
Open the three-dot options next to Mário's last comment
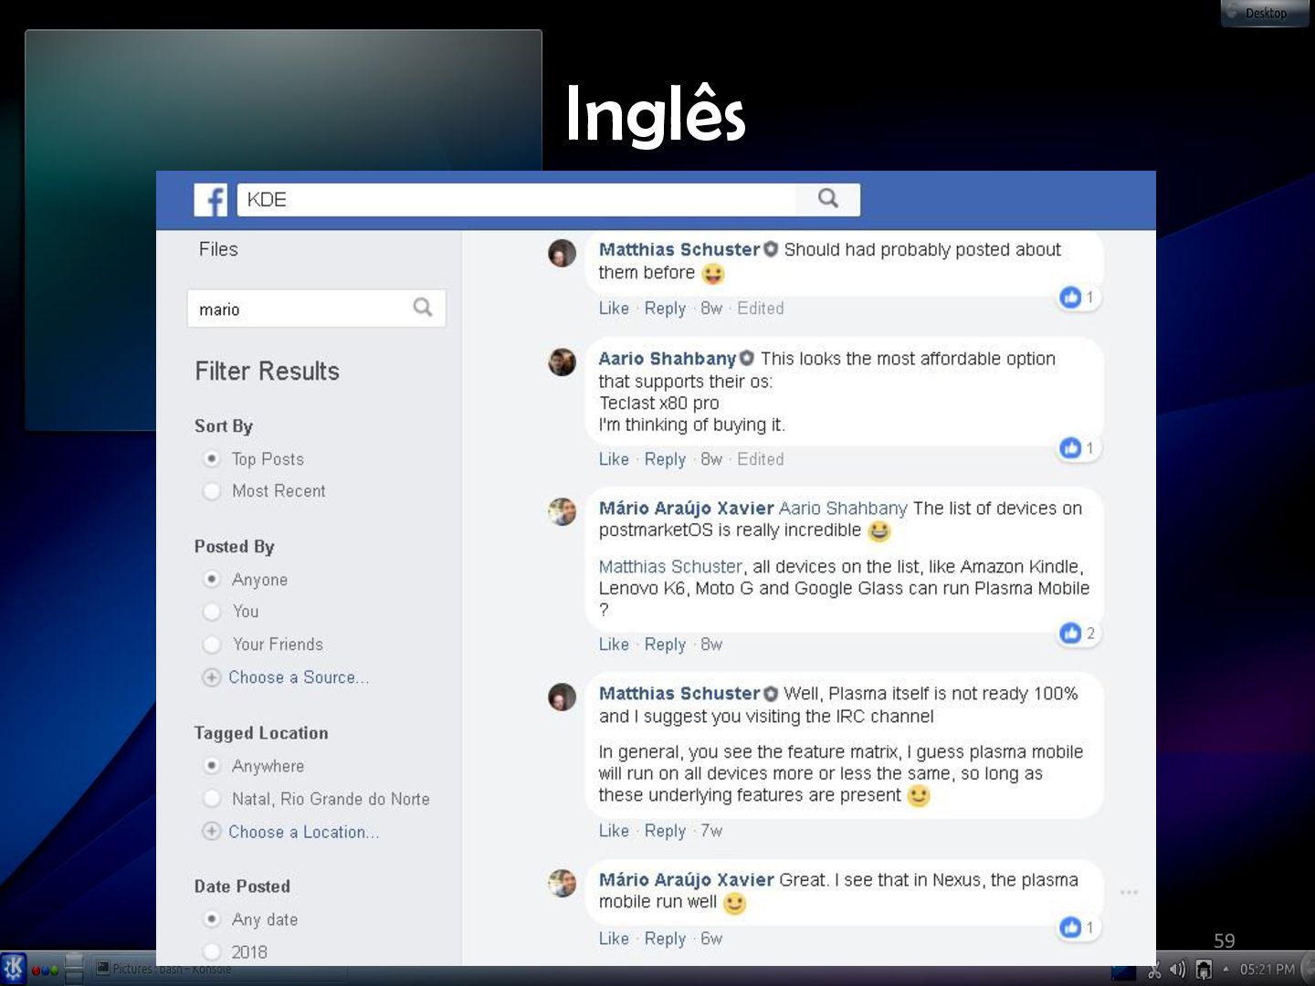(1129, 892)
